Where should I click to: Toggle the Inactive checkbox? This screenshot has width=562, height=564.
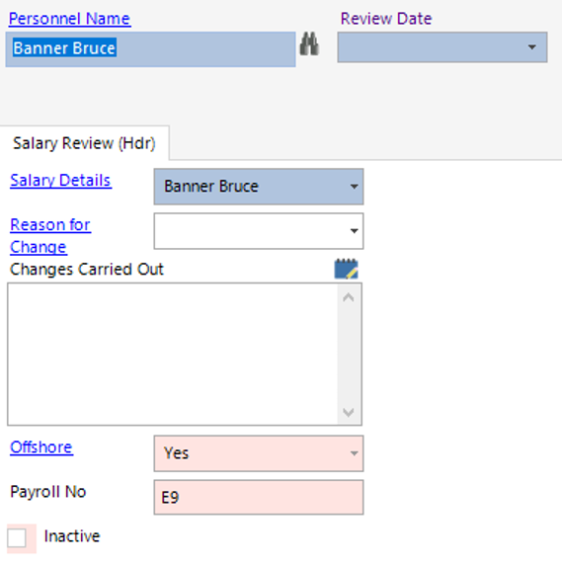point(17,538)
